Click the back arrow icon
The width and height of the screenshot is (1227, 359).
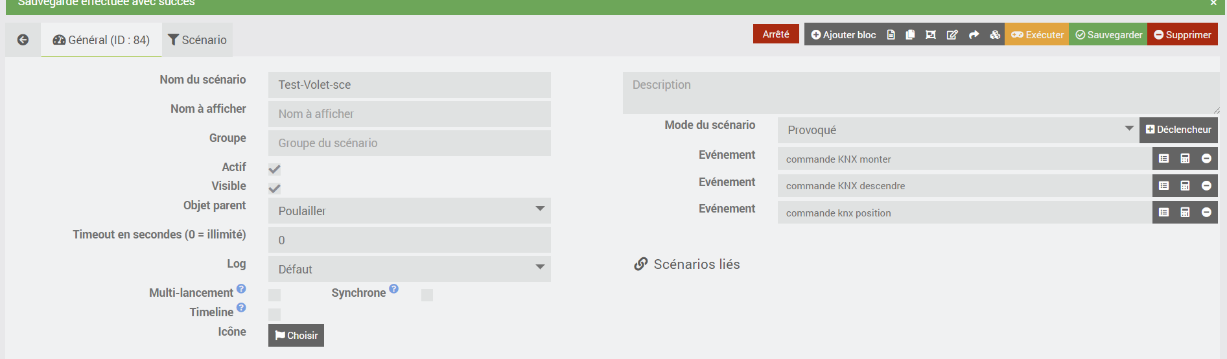[x=23, y=40]
